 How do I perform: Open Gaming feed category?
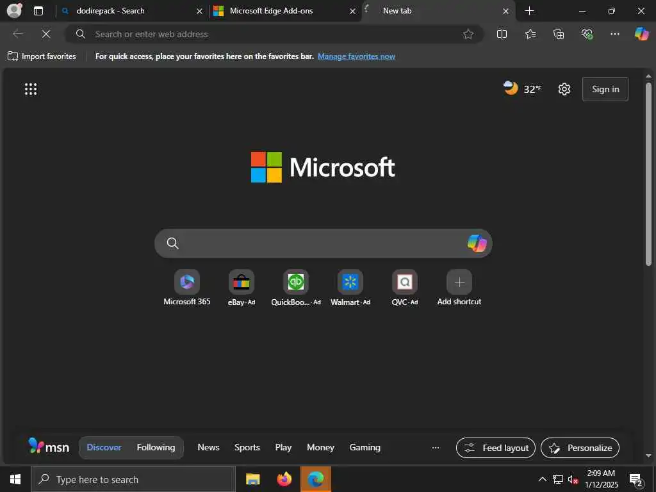365,447
